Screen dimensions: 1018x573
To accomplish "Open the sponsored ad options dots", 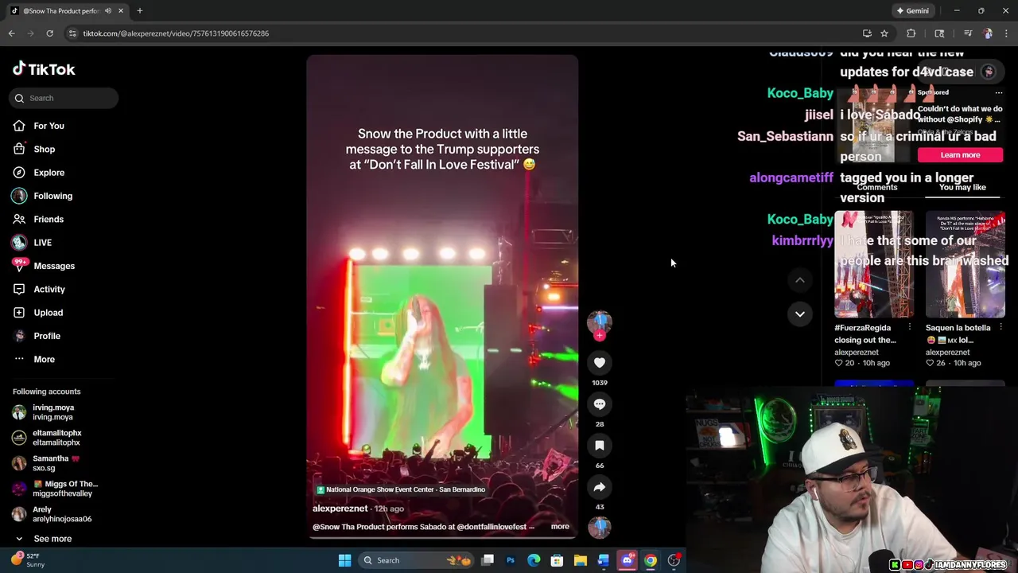I will [999, 92].
